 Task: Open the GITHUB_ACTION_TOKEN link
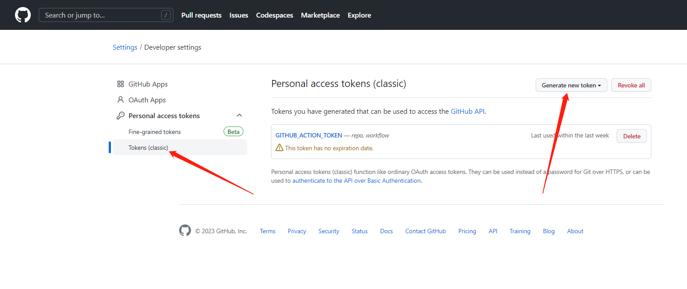click(309, 135)
